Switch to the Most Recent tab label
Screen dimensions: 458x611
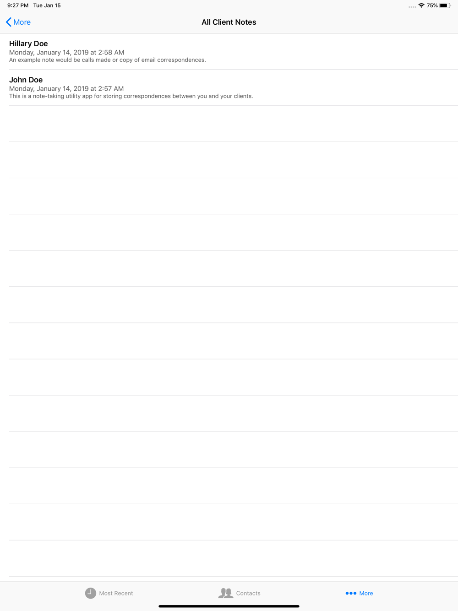116,593
